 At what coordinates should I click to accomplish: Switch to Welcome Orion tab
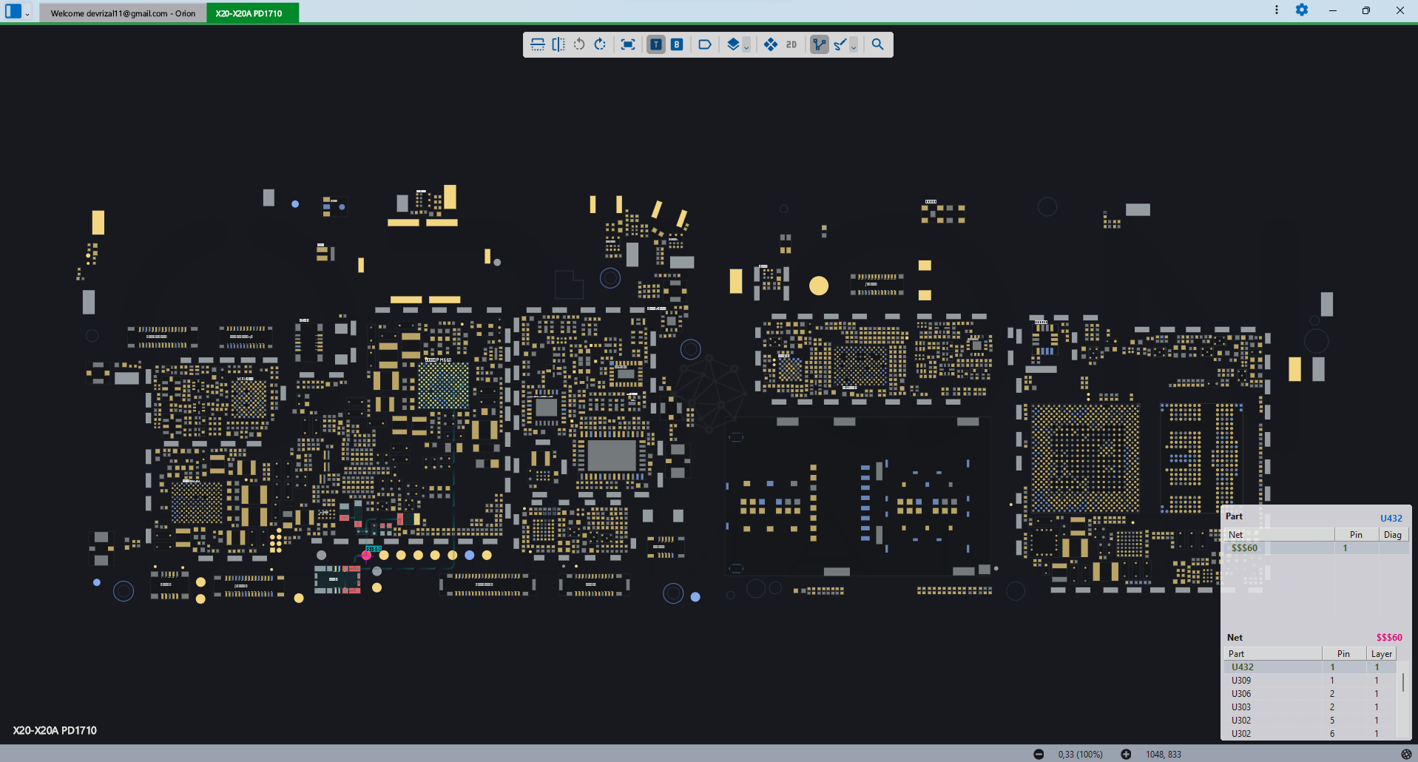tap(123, 13)
